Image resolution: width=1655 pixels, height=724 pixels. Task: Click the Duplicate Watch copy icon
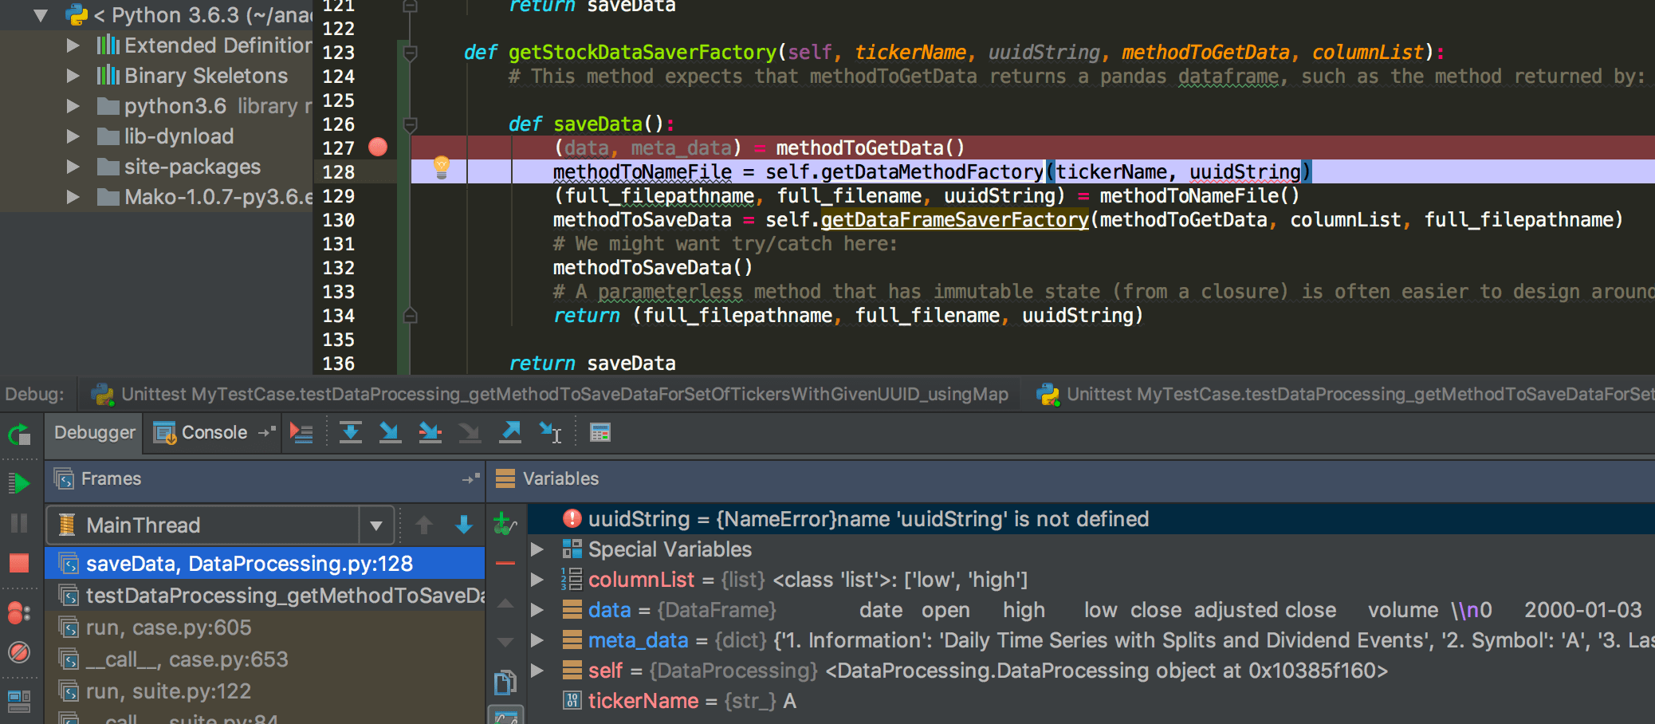(x=505, y=683)
